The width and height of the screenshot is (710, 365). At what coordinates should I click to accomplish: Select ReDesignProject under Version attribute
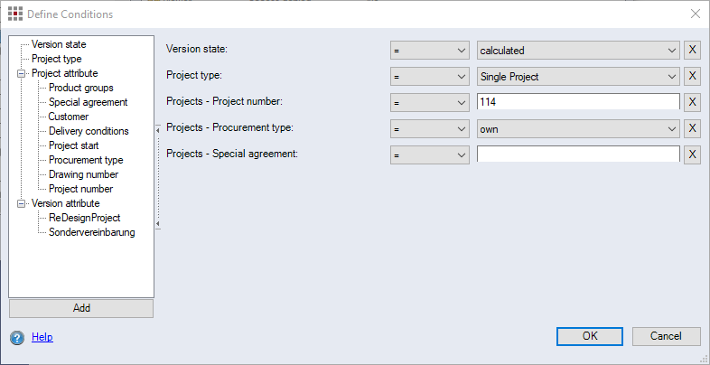point(84,218)
